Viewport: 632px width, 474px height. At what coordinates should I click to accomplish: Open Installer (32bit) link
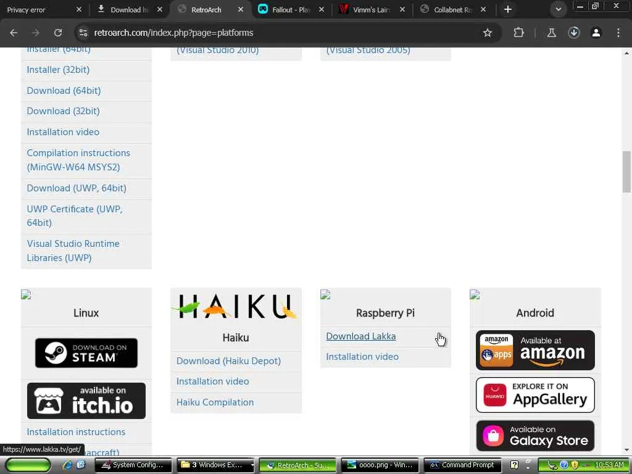58,70
